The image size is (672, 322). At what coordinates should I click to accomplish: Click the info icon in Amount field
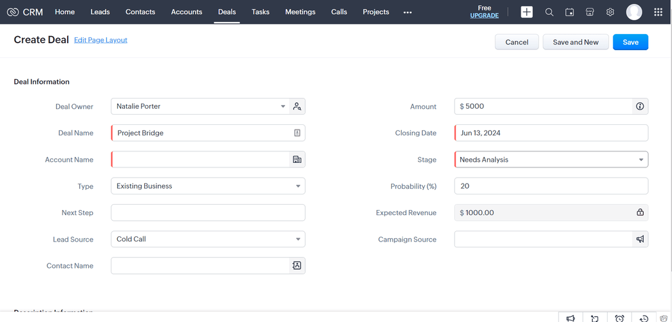tap(640, 106)
